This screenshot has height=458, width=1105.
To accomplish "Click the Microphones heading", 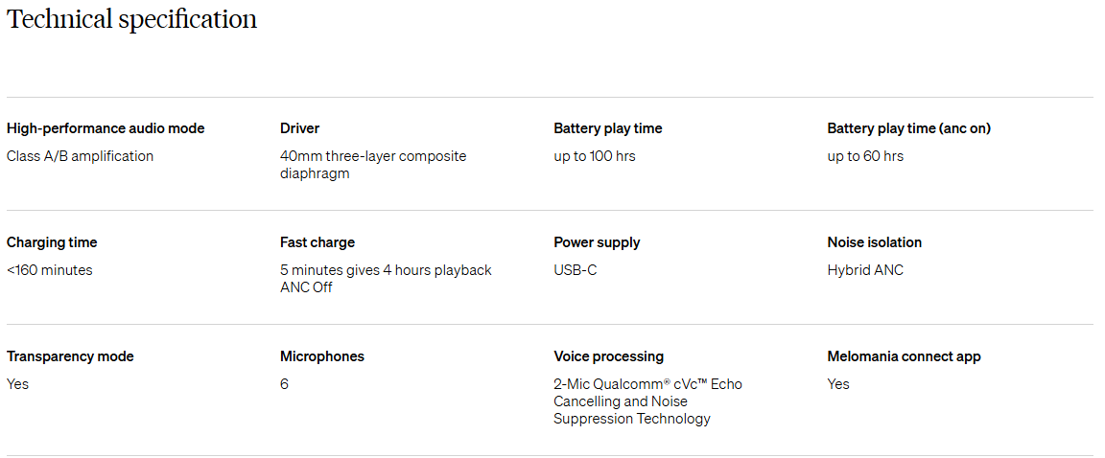I will [322, 356].
